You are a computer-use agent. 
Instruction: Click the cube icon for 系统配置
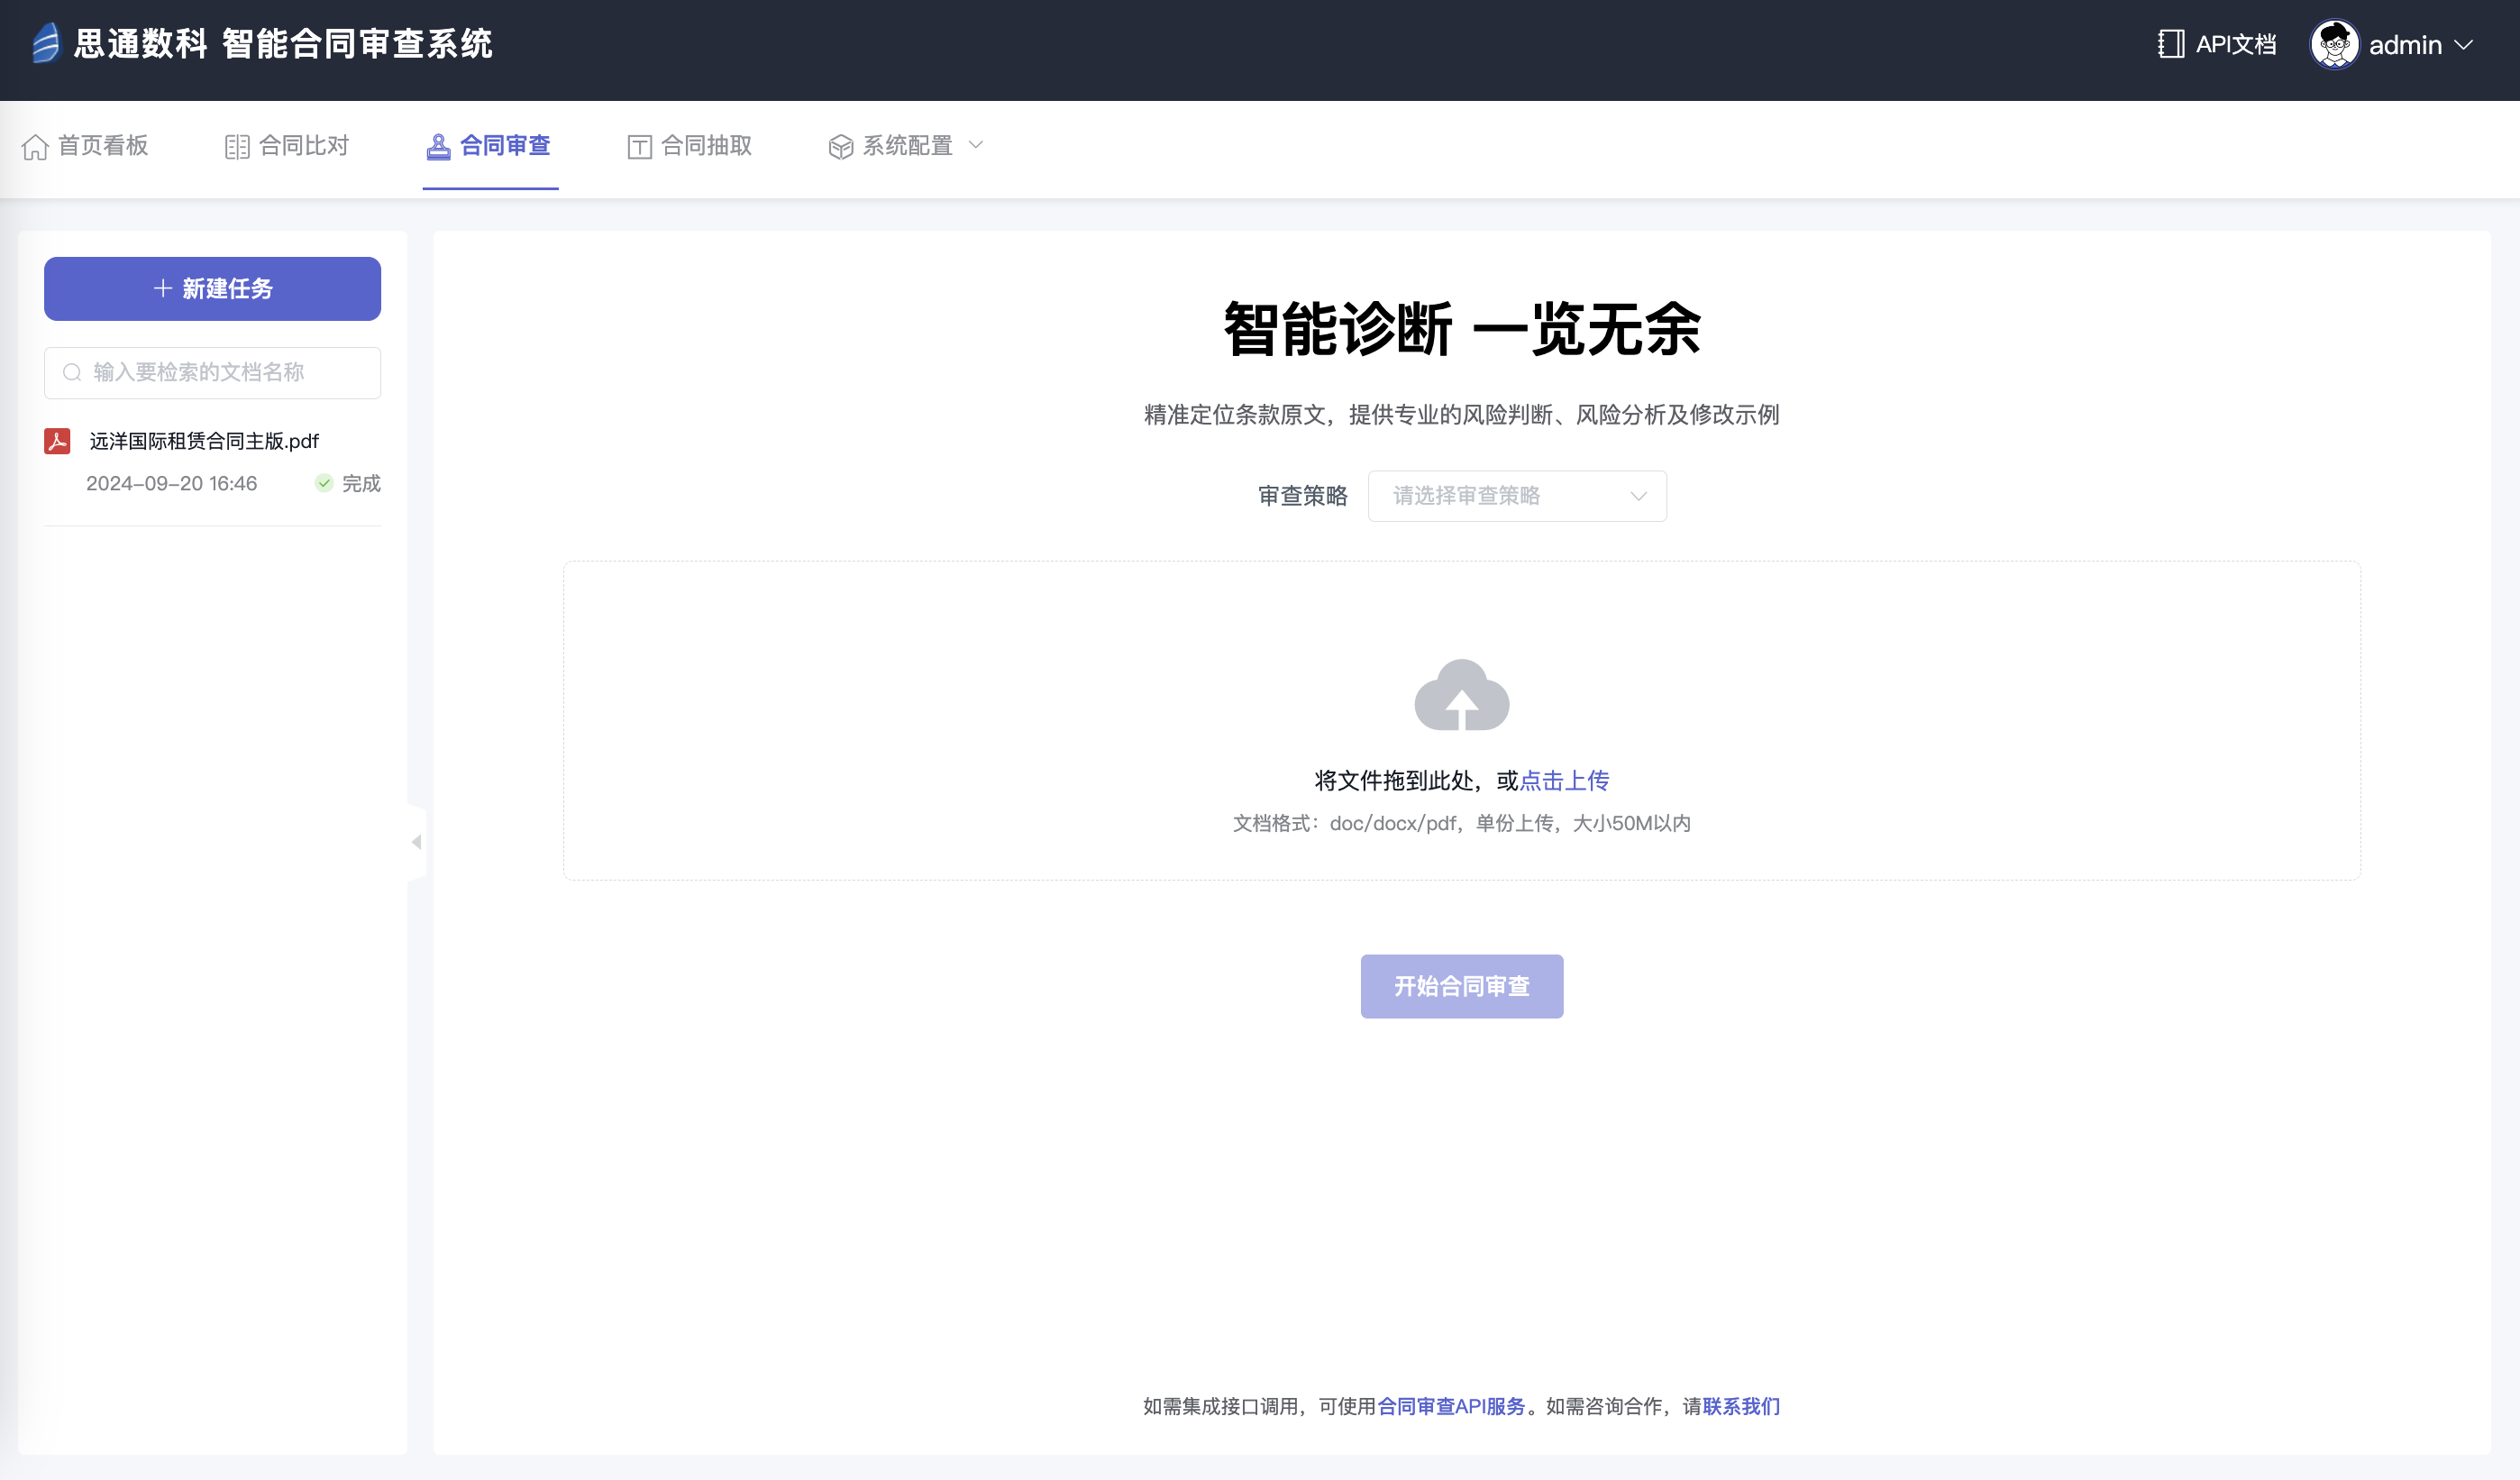(x=841, y=147)
